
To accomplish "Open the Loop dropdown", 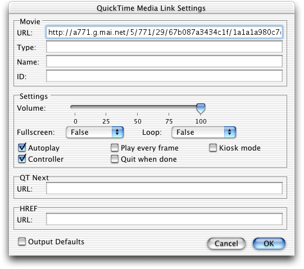I will (204, 133).
